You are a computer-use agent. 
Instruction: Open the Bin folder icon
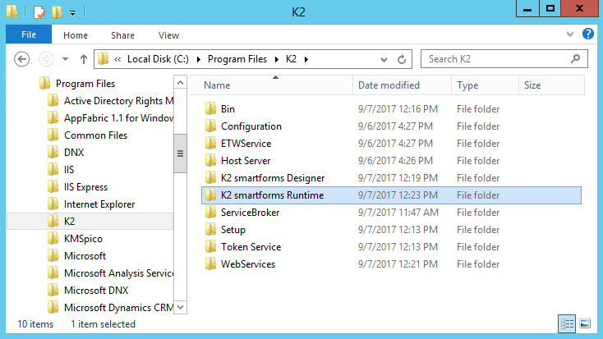(210, 109)
